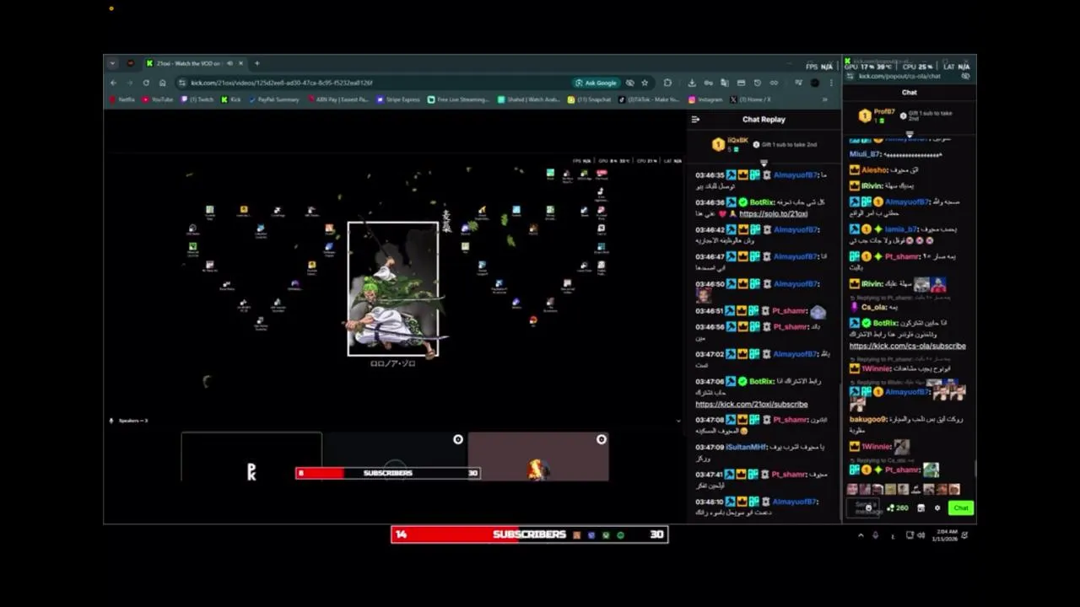Click the 260 channel points counter
This screenshot has height=607, width=1080.
pos(898,508)
